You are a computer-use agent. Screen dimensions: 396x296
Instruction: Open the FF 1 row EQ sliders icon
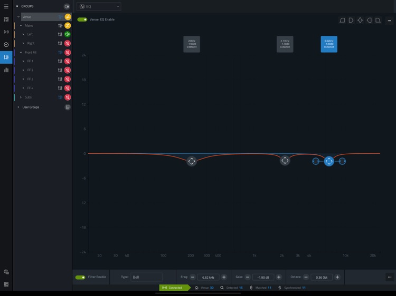coord(60,61)
